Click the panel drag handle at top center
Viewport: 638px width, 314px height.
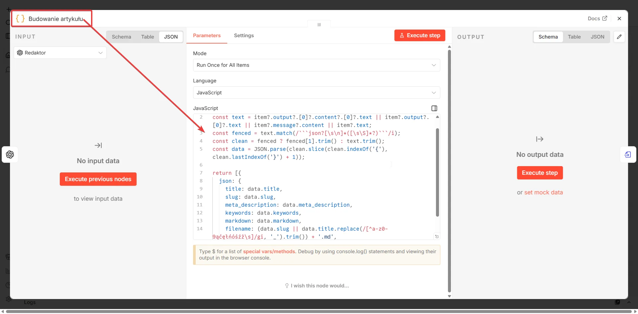(319, 25)
